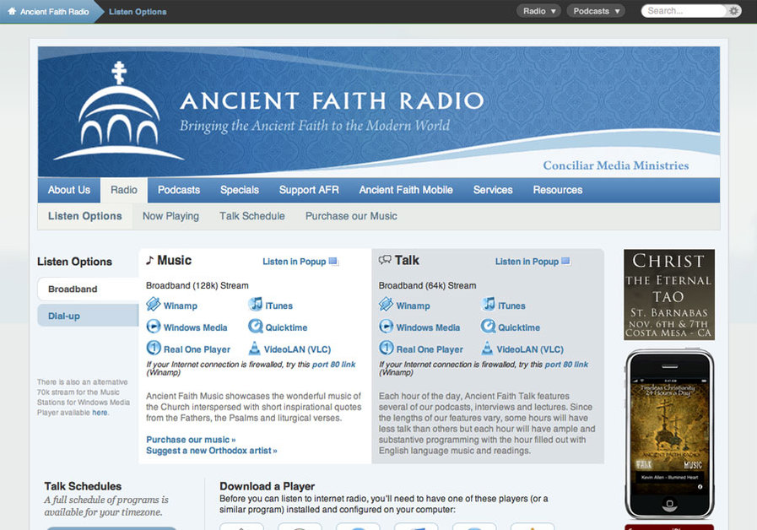Screen dimensions: 757x530
Task: Select the Broadband listen option
Action: click(x=88, y=289)
